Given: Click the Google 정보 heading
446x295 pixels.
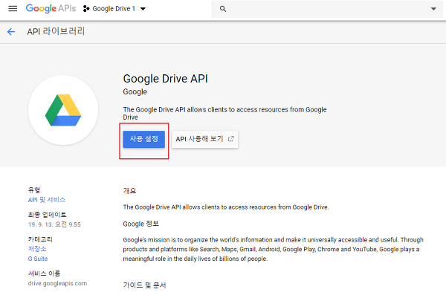Looking at the screenshot, I should click(x=140, y=224).
